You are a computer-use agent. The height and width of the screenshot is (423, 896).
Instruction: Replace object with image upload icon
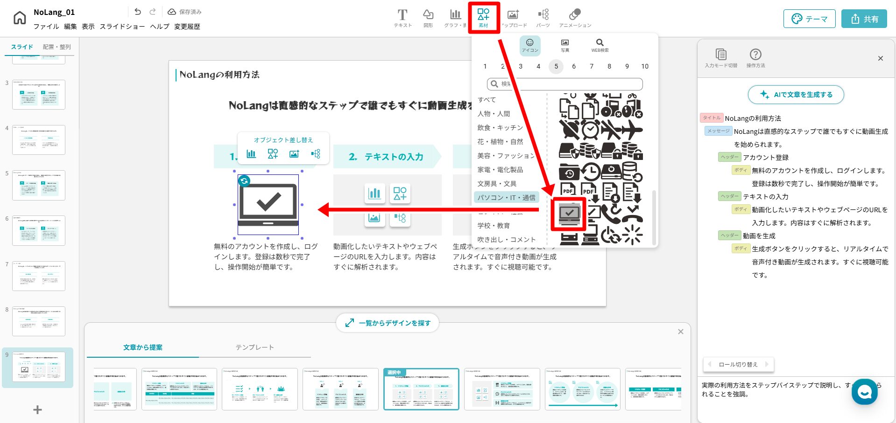point(294,154)
